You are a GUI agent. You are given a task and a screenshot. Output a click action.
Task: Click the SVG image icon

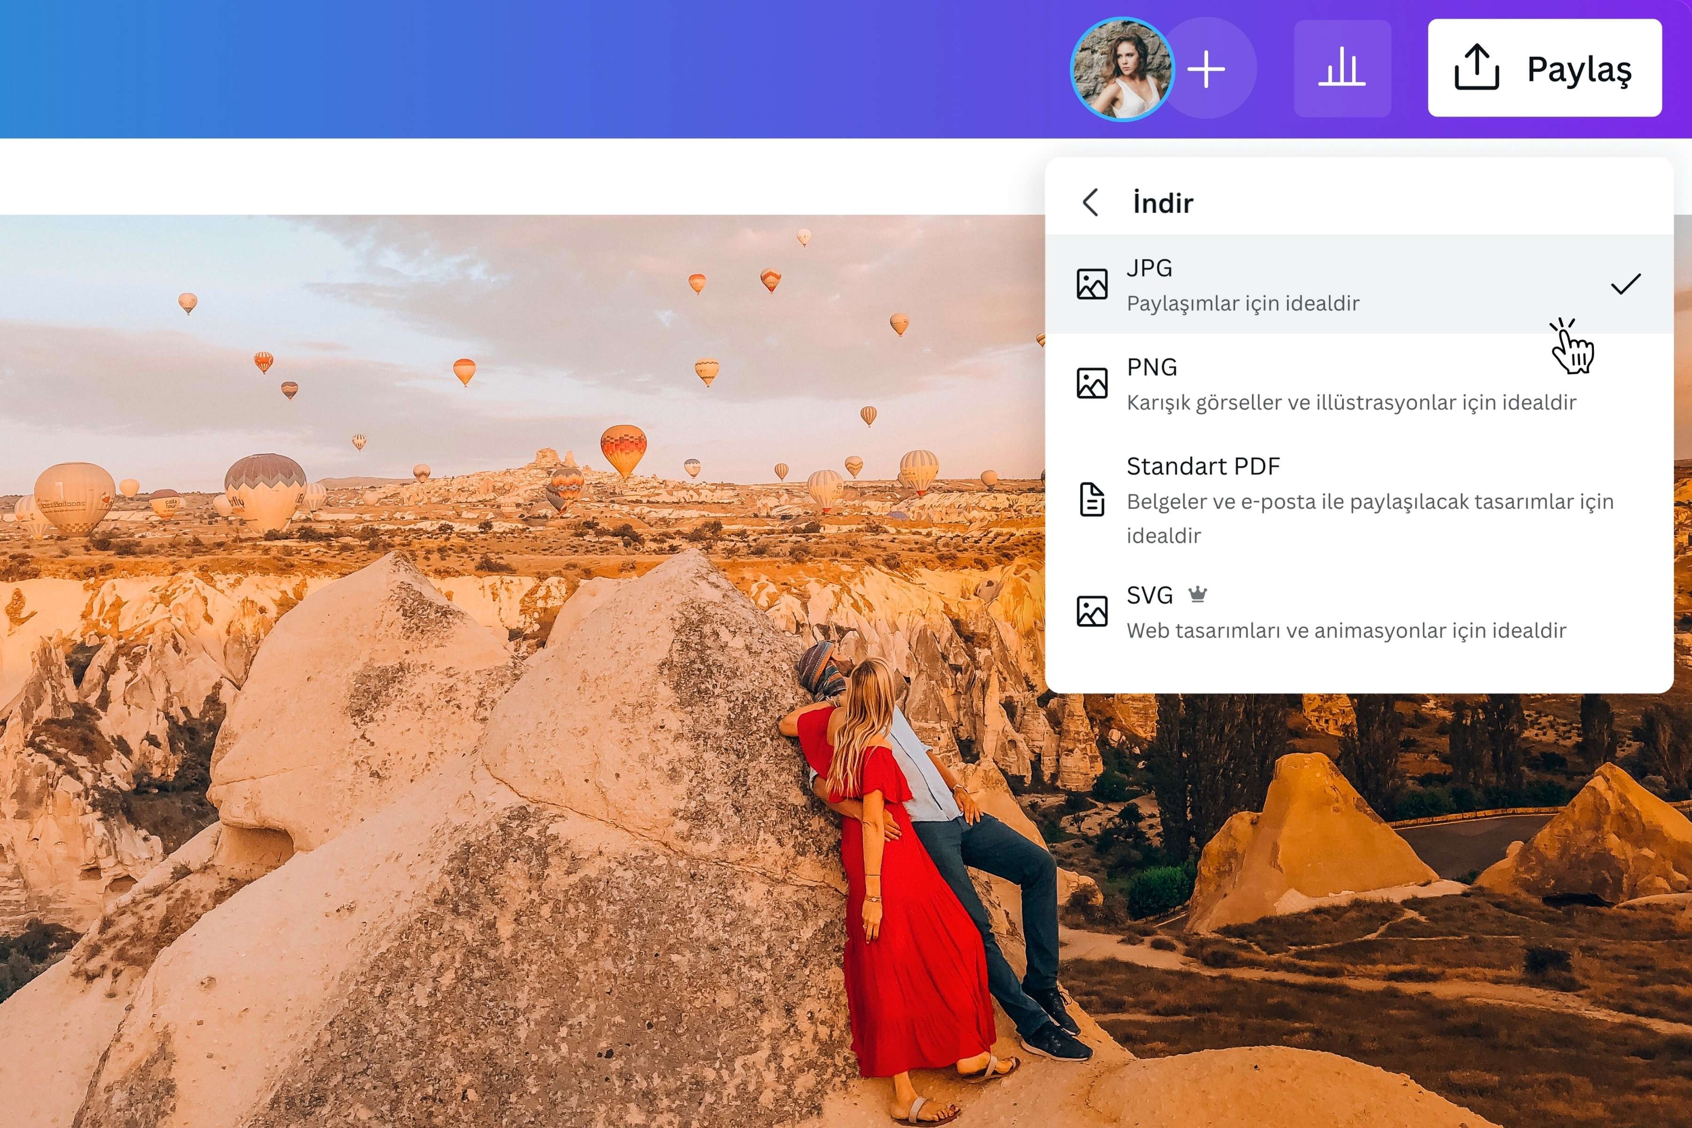[x=1092, y=611]
